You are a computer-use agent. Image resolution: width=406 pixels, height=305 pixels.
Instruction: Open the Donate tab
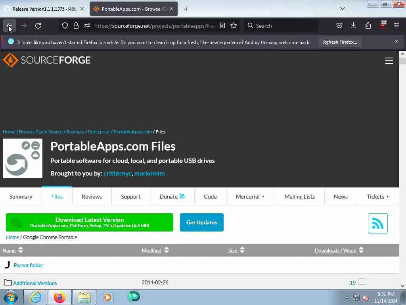pyautogui.click(x=172, y=197)
